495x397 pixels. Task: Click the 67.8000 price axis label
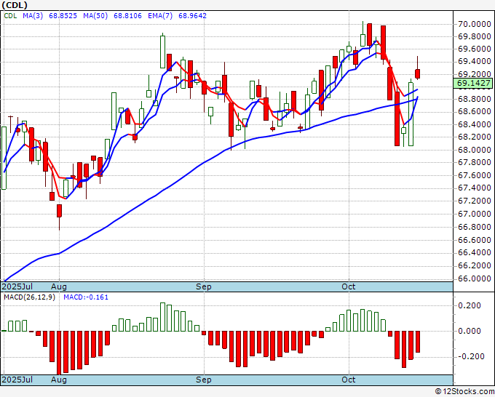coord(475,162)
